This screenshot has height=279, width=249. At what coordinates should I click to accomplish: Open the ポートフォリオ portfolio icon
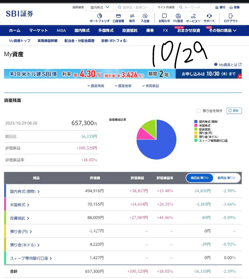(100, 16)
